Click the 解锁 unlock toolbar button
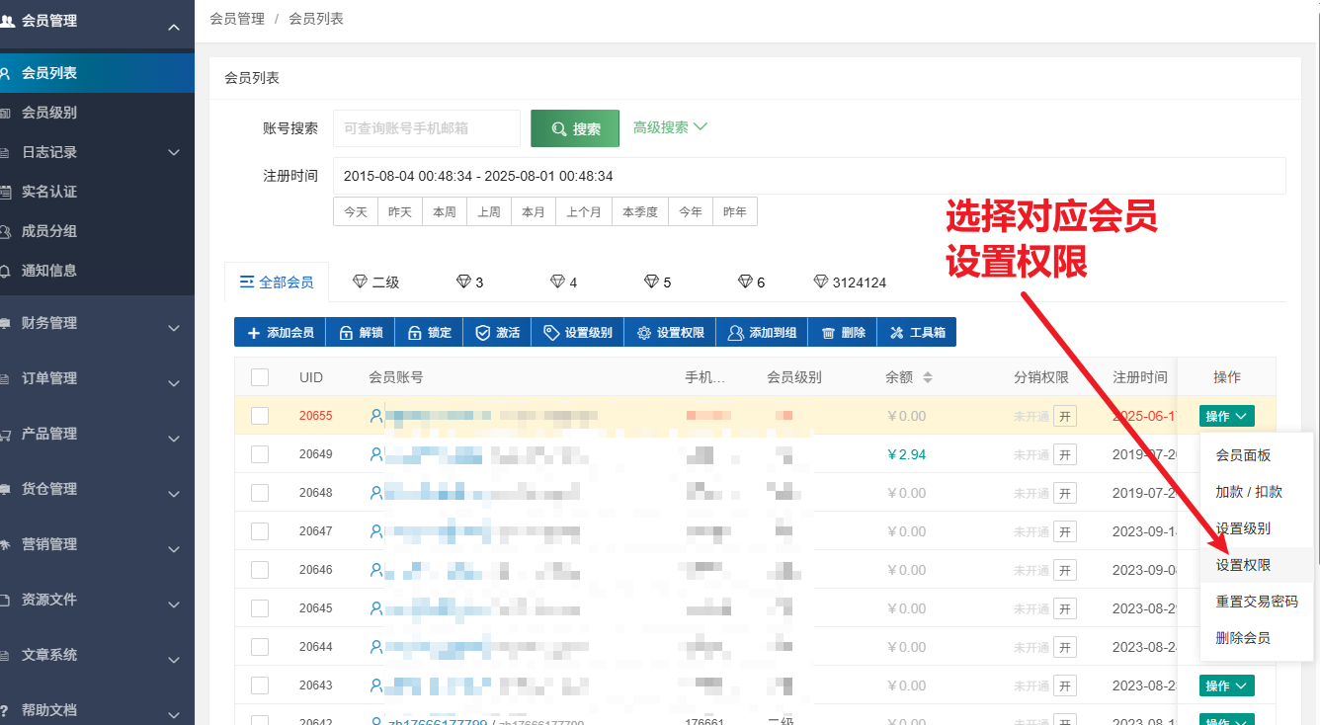 (360, 333)
